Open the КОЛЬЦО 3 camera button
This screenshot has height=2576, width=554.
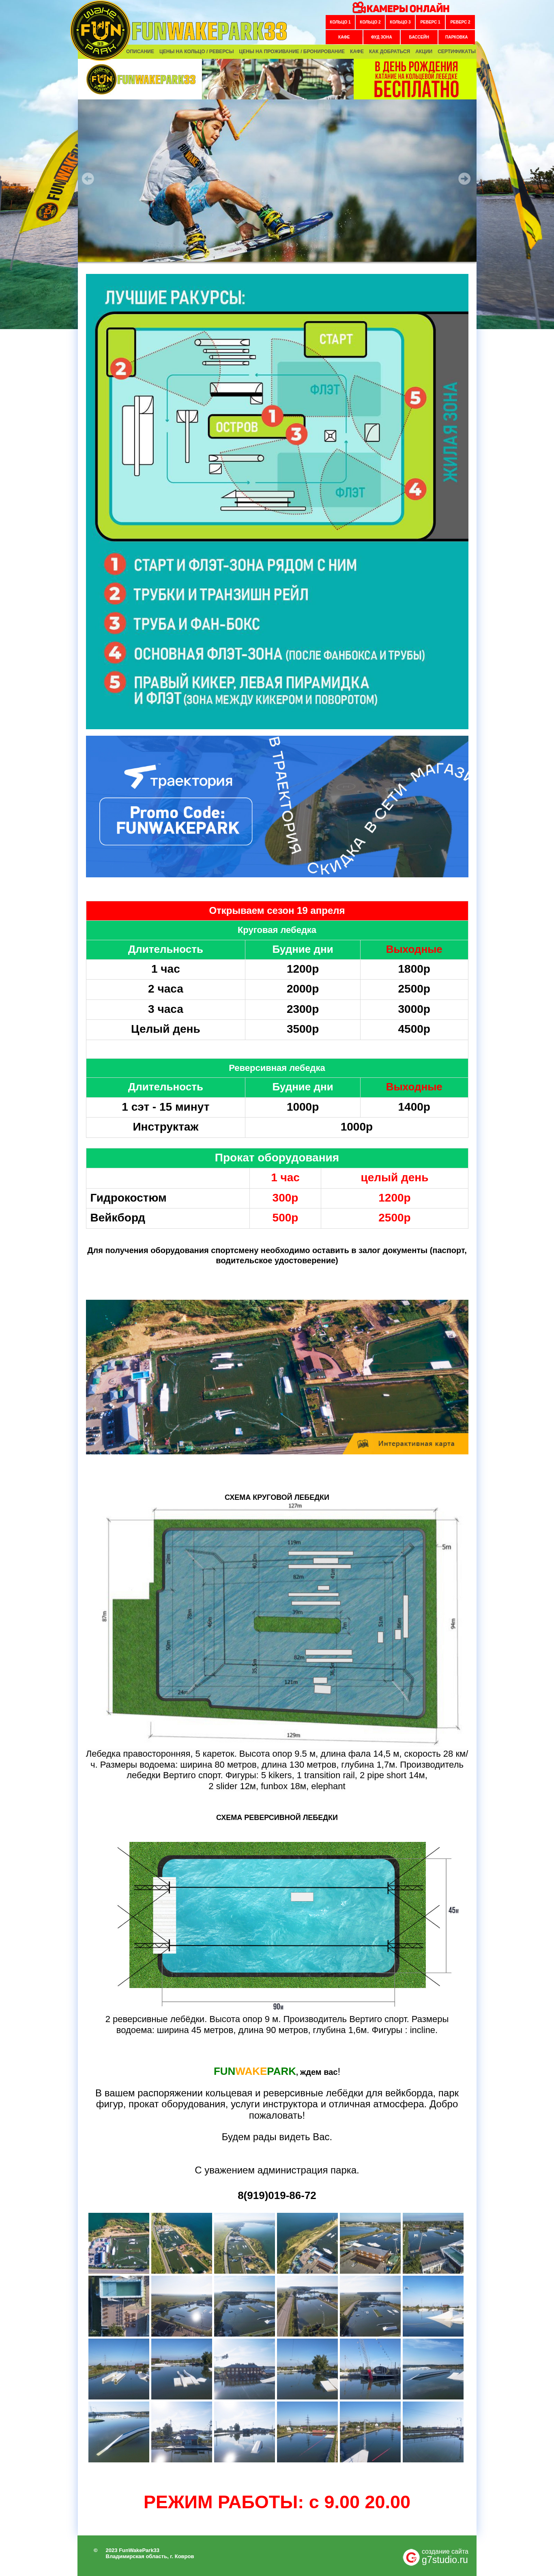400,22
